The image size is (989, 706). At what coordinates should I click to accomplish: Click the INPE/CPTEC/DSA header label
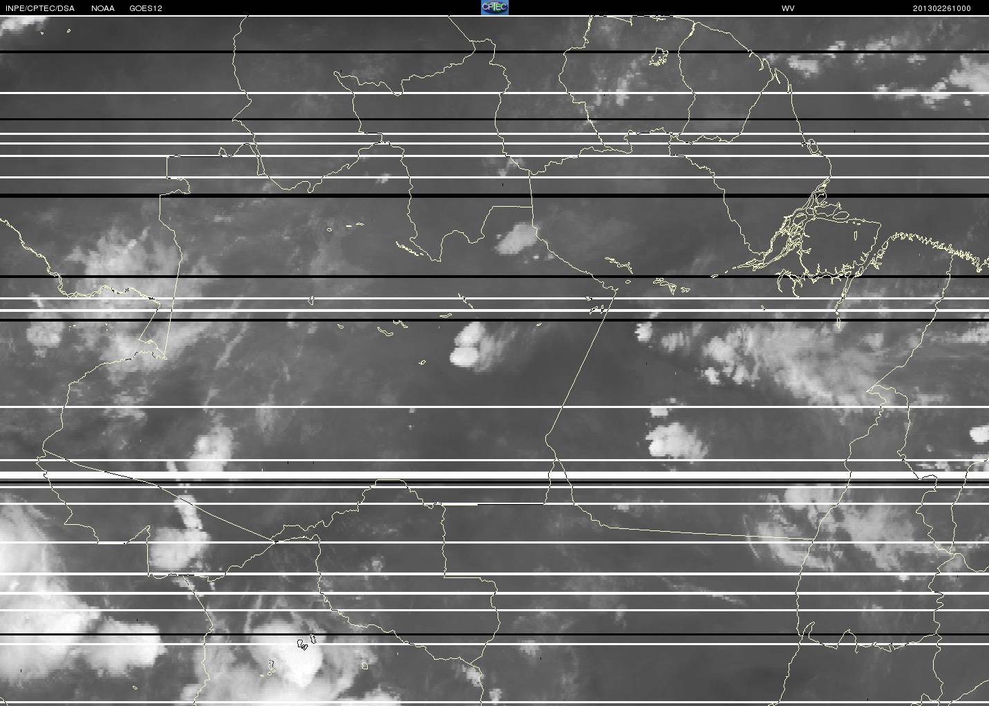(40, 8)
